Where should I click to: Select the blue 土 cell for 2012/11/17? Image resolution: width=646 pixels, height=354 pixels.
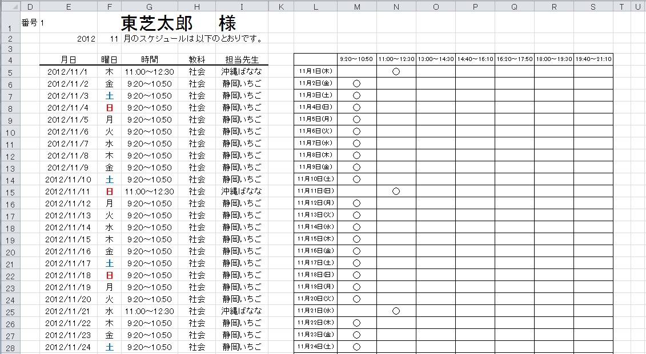click(109, 264)
